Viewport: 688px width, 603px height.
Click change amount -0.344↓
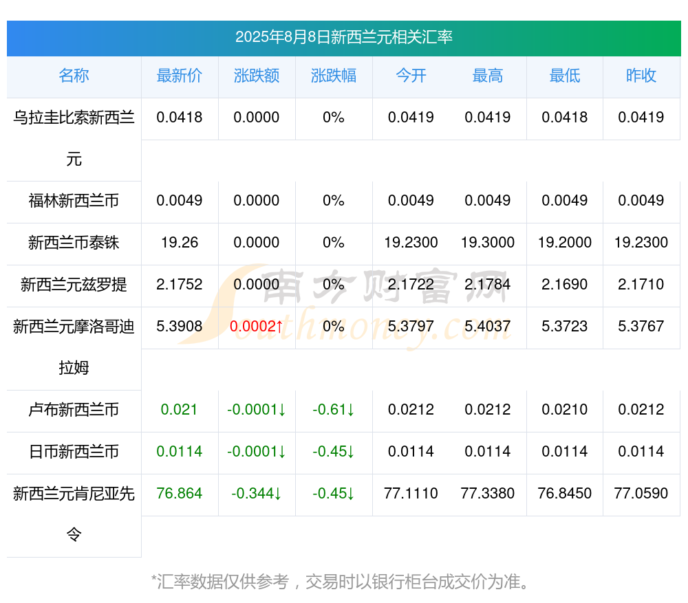pyautogui.click(x=257, y=493)
